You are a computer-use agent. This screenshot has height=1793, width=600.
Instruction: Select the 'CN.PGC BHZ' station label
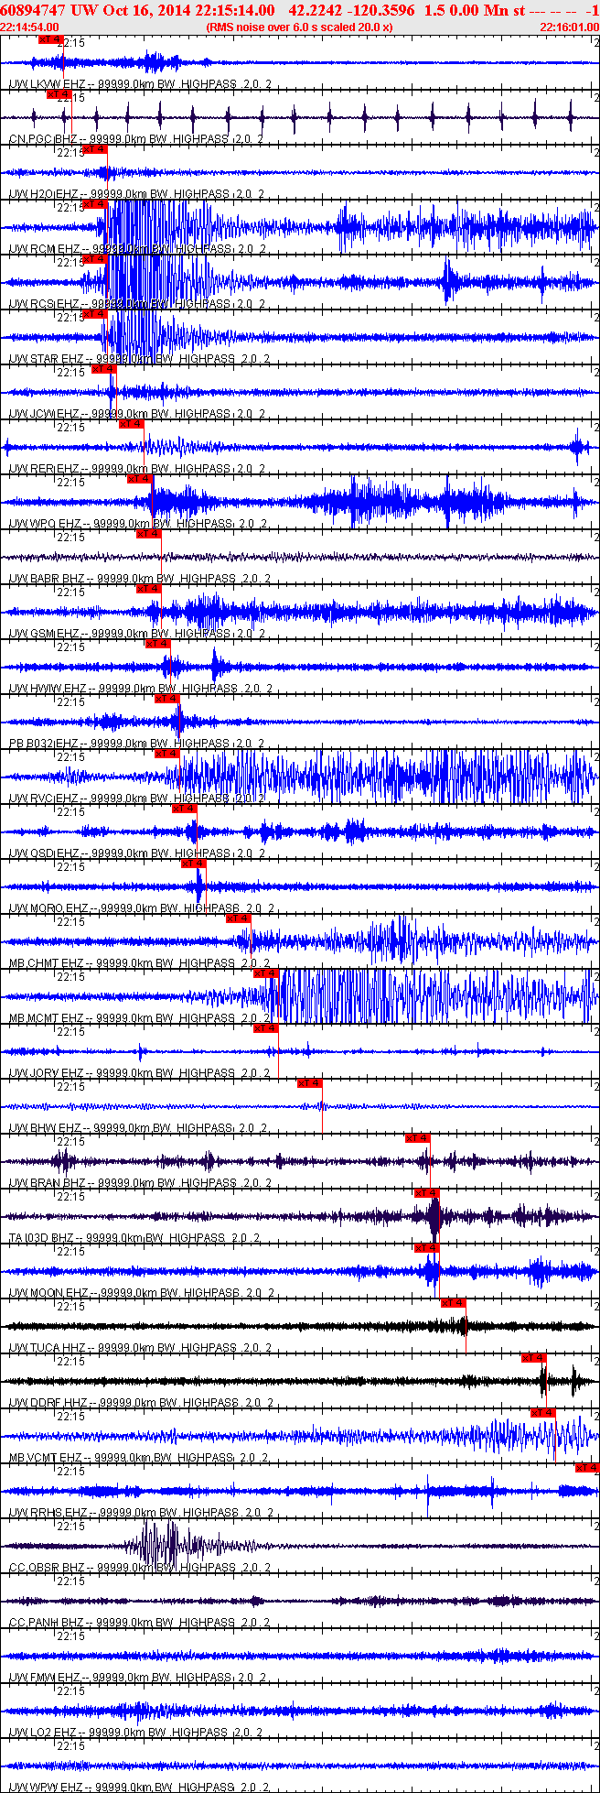(45, 139)
